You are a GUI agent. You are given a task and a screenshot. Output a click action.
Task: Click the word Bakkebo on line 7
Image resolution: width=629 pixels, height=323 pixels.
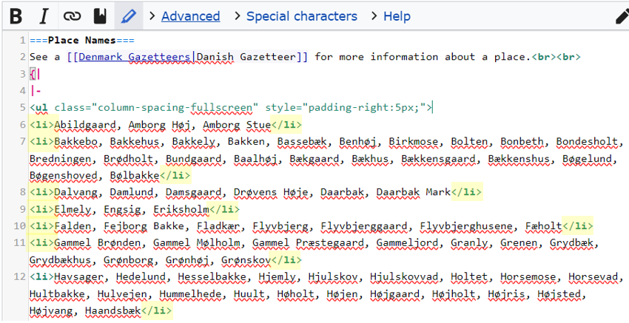pyautogui.click(x=75, y=142)
